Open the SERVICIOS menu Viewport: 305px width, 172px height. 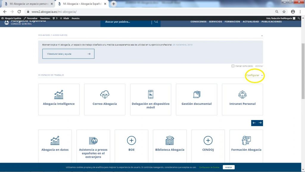click(216, 21)
